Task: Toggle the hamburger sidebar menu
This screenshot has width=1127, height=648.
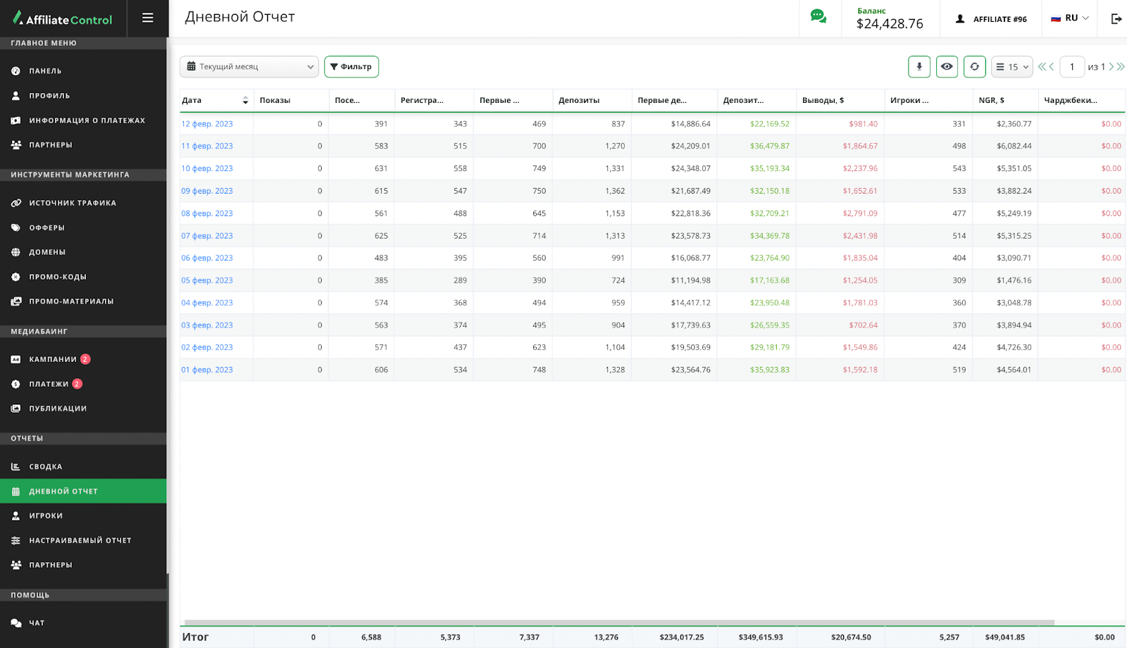Action: [x=147, y=18]
